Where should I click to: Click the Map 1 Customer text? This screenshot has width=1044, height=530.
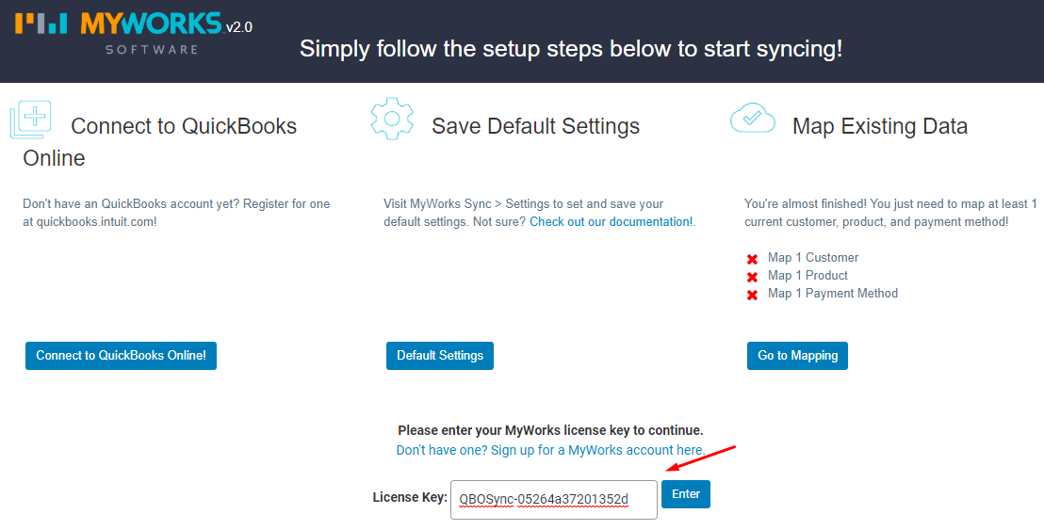coord(813,258)
